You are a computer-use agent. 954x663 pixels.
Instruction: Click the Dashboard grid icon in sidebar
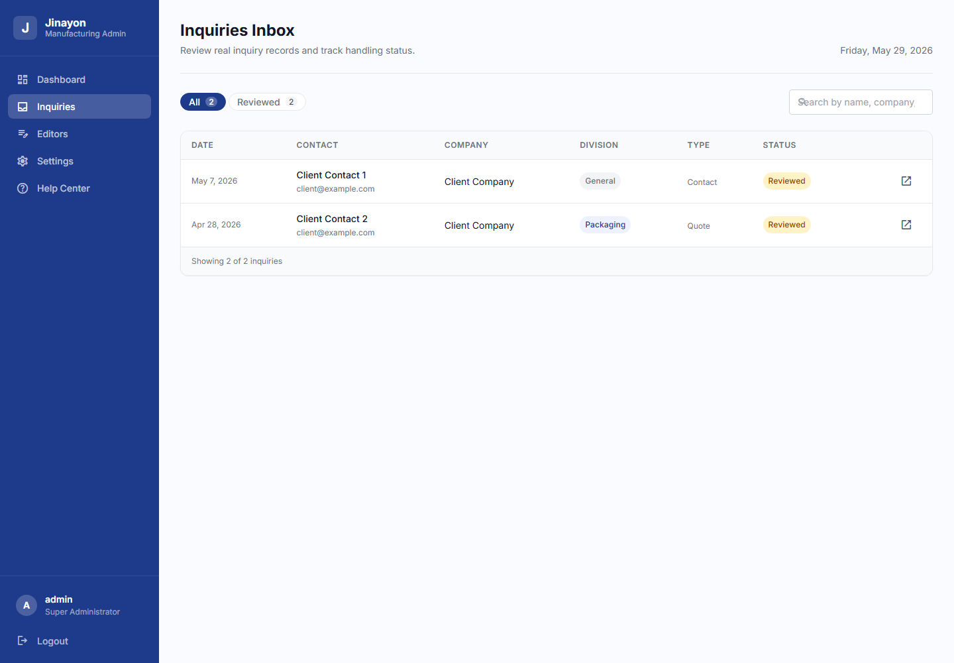click(23, 80)
